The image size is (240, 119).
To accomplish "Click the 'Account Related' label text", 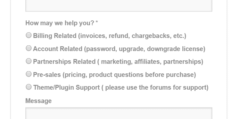I will pyautogui.click(x=58, y=49).
